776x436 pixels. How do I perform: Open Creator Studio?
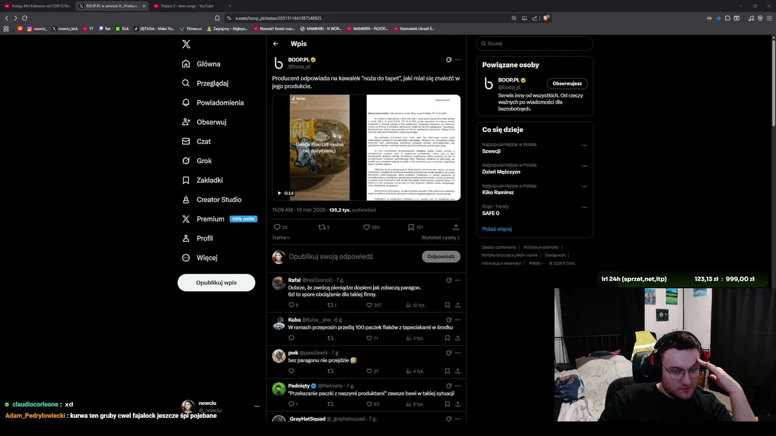212,199
